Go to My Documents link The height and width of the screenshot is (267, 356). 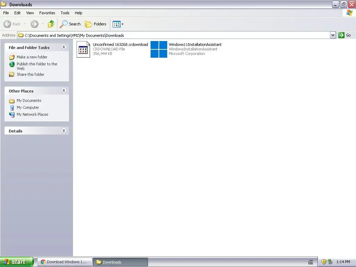(x=29, y=100)
